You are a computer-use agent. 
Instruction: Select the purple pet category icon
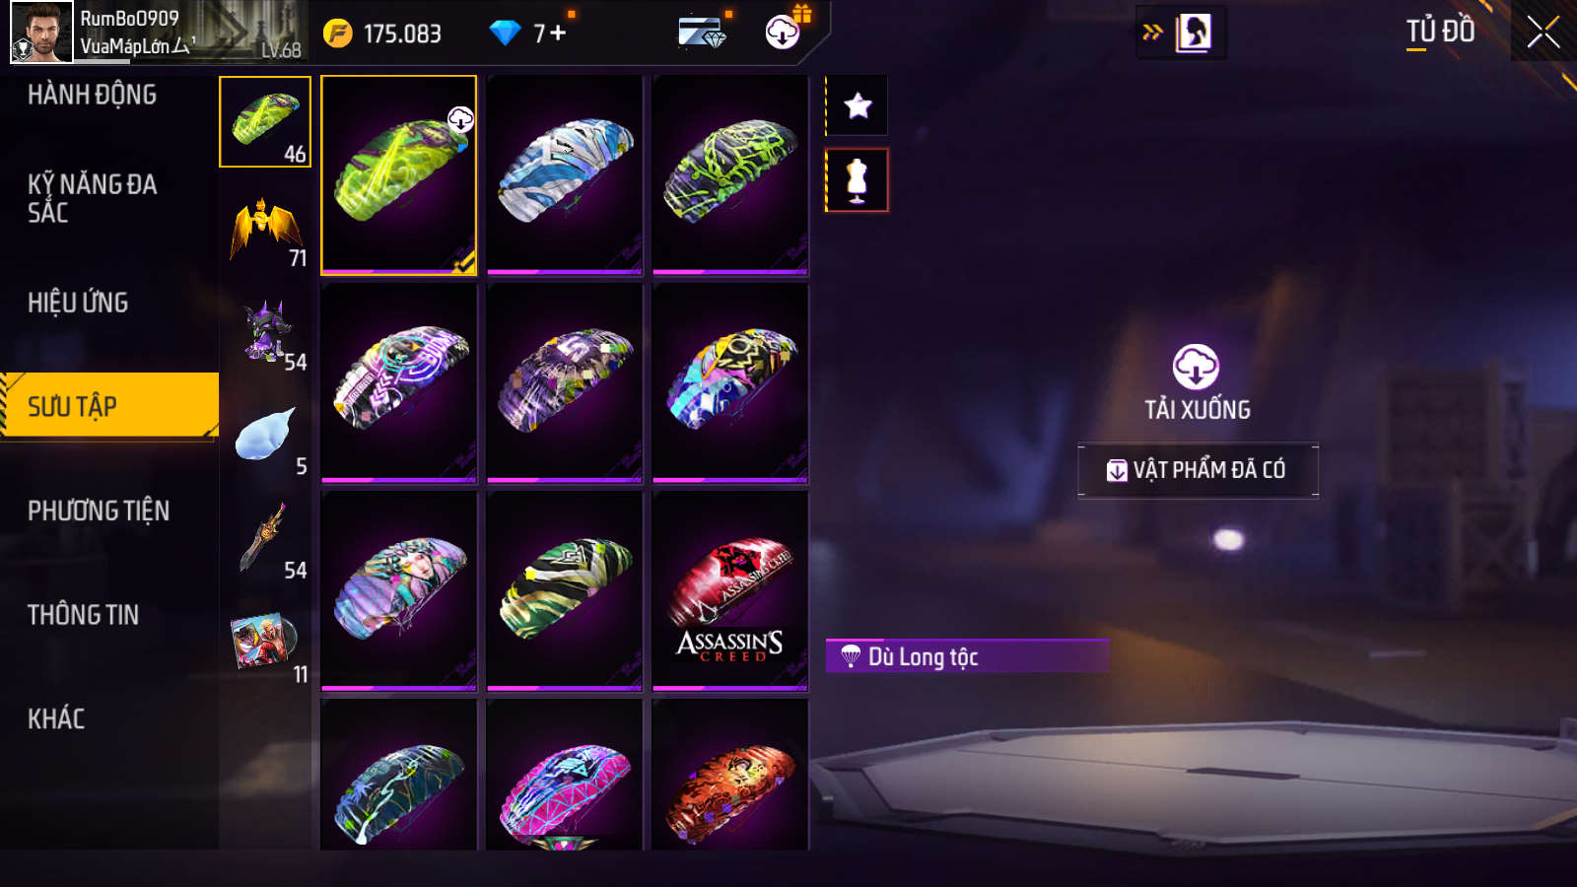pos(265,332)
